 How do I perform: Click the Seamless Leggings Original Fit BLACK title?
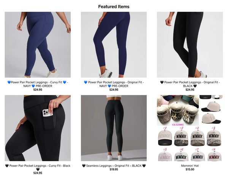click(x=114, y=166)
